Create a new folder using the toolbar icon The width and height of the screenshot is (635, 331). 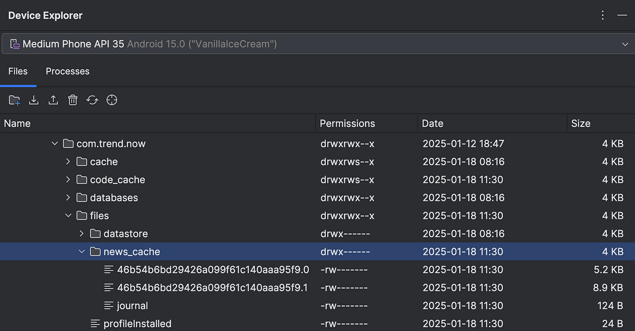coord(14,100)
